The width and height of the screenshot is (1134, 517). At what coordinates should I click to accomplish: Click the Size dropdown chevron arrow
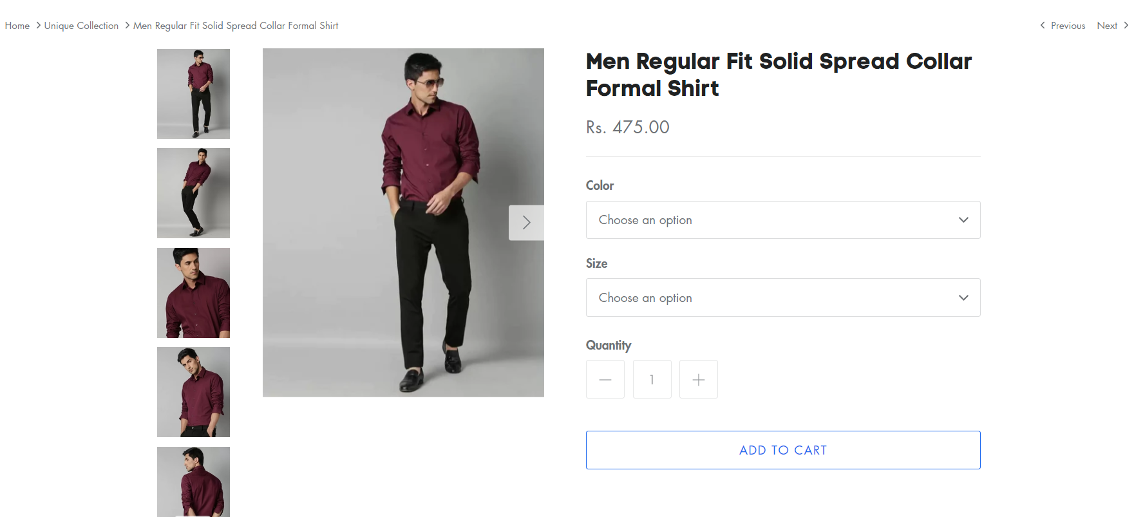point(963,297)
